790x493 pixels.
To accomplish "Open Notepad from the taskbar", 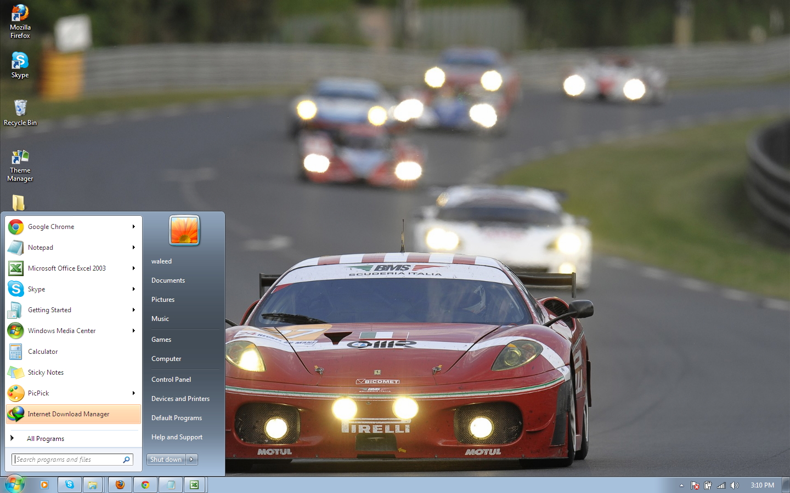I will click(x=170, y=484).
